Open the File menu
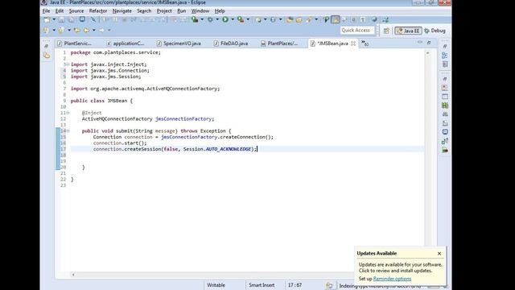The image size is (515, 290). click(x=47, y=10)
